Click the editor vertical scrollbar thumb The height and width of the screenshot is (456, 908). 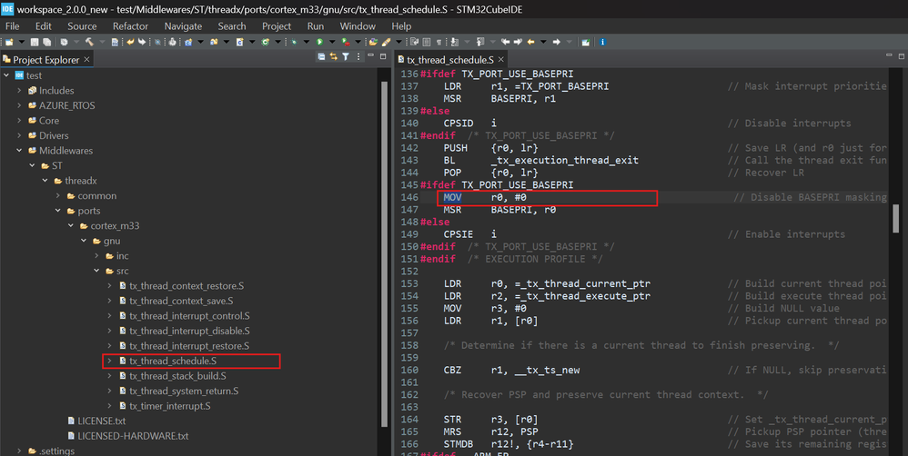896,217
